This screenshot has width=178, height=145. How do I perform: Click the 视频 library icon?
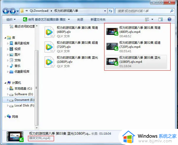[11, 49]
